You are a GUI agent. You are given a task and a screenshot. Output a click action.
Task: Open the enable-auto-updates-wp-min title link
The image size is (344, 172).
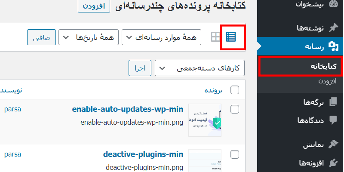[128, 109]
